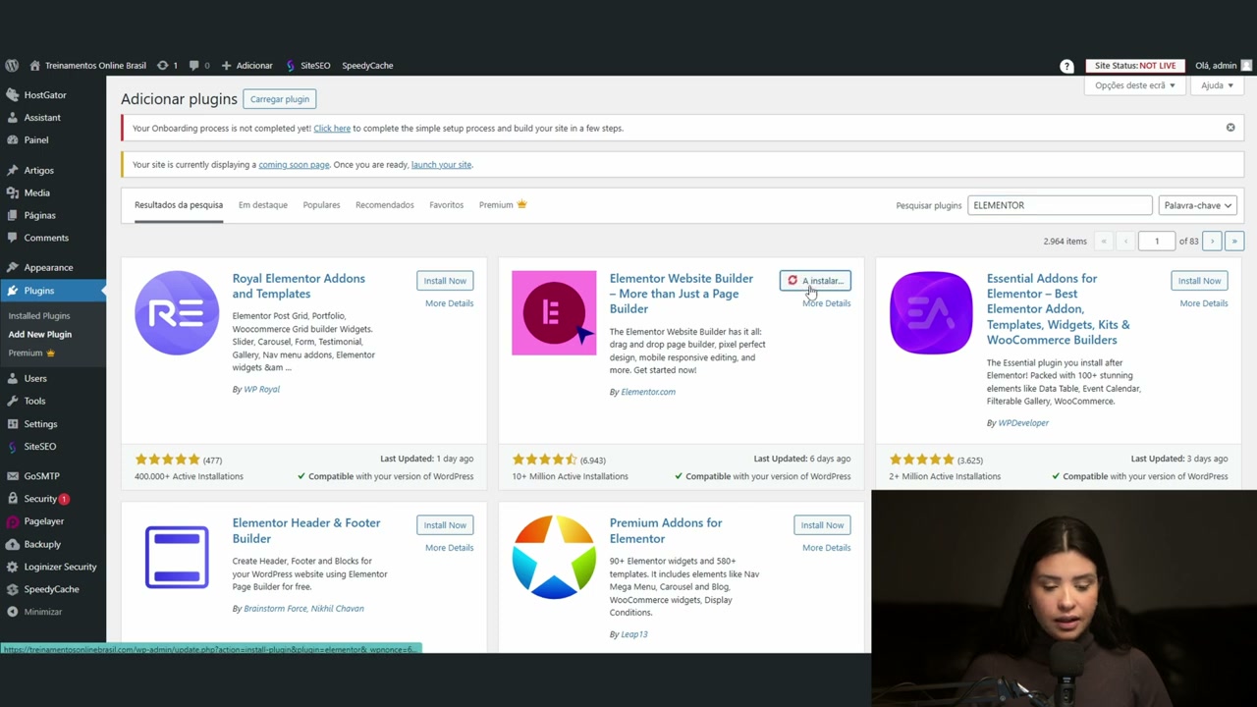Open Artigos in the sidebar
Viewport: 1257px width, 707px height.
39,171
